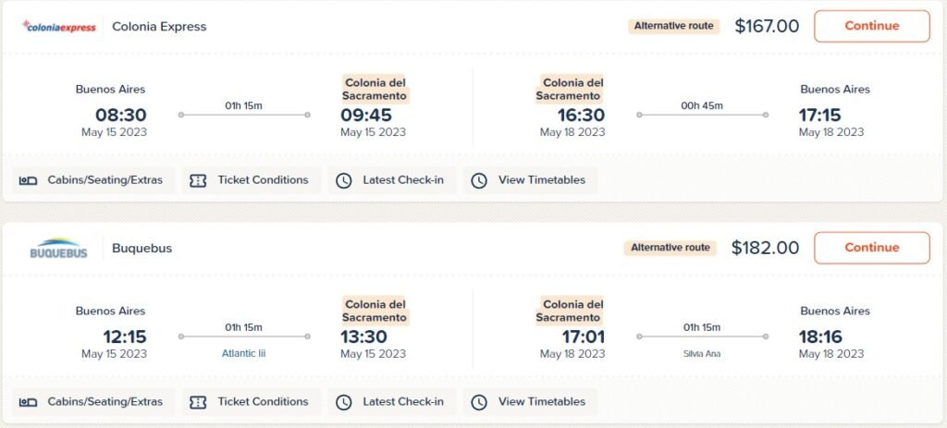Click the Atlantic Iii ship link
Viewport: 947px width, 428px height.
point(244,354)
